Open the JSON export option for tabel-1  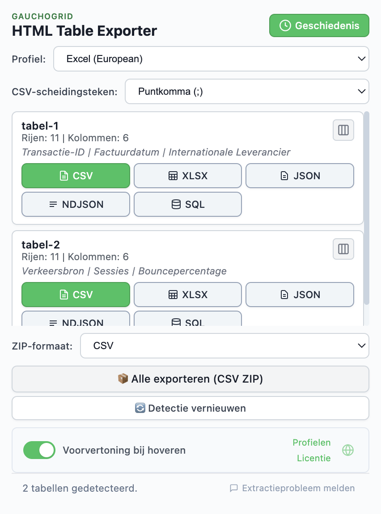[x=284, y=176]
